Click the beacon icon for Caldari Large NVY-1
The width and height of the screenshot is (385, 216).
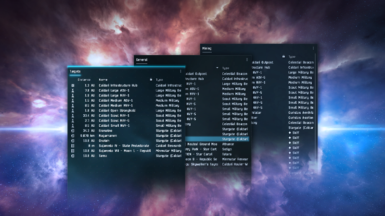click(x=73, y=96)
